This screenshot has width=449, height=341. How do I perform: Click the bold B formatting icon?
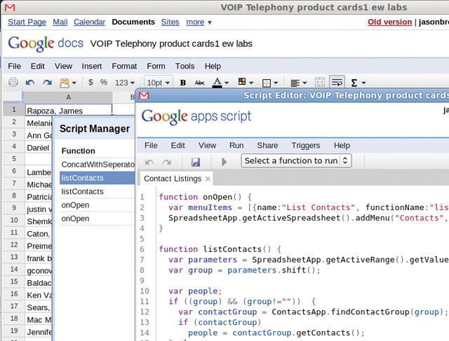(183, 82)
